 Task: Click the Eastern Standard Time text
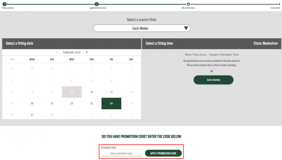pyautogui.click(x=224, y=54)
